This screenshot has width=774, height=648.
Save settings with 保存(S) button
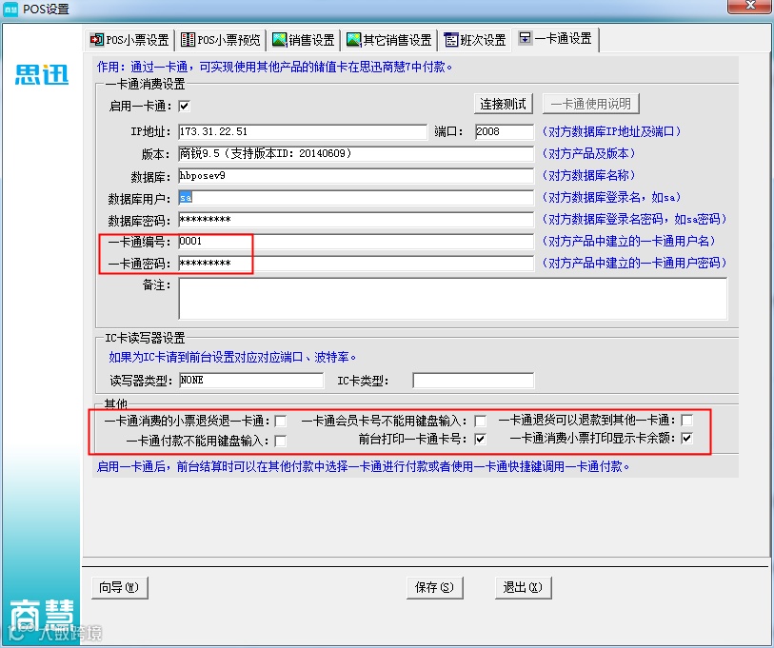434,587
